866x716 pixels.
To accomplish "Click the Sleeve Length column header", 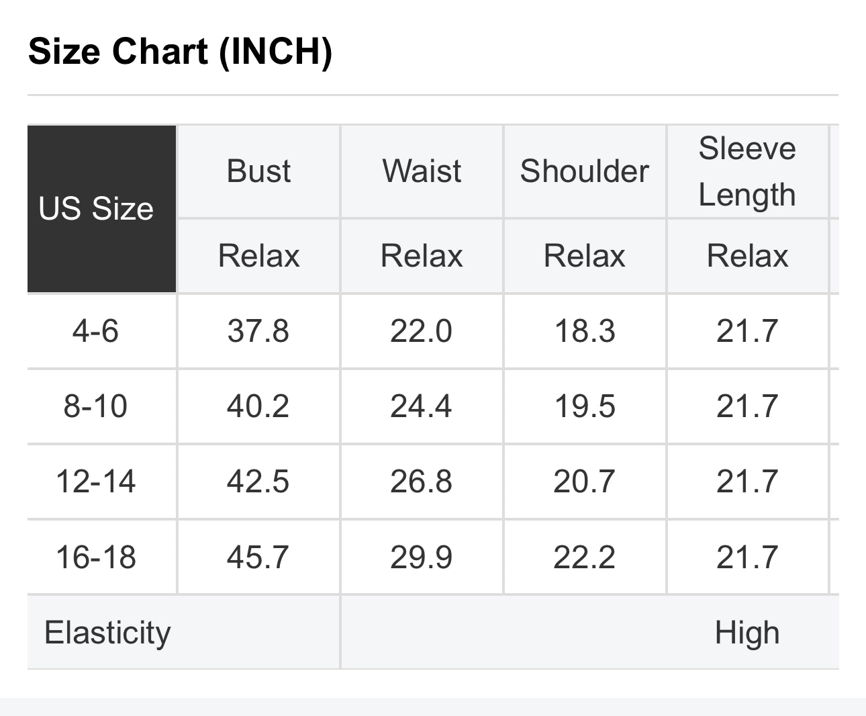I will coord(747,171).
